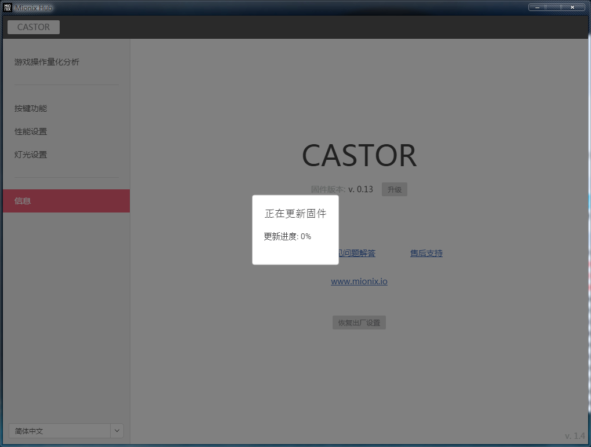Minimize the Mionix Hub window

(x=538, y=7)
